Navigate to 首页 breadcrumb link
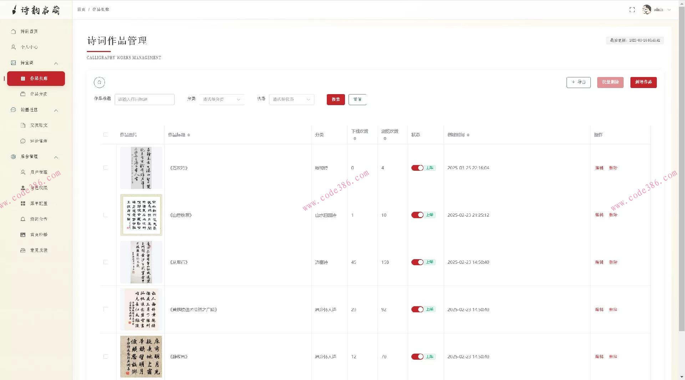The image size is (685, 380). point(81,10)
